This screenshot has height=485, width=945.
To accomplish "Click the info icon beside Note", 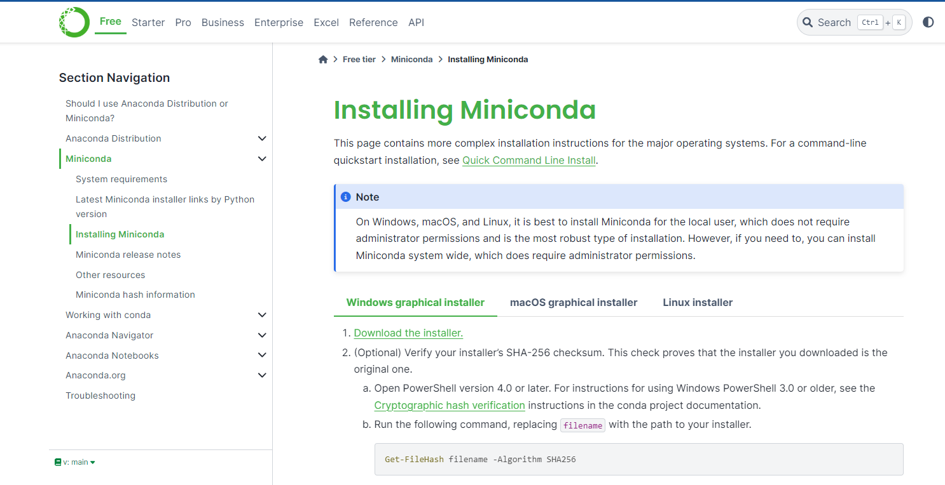I will click(x=346, y=197).
